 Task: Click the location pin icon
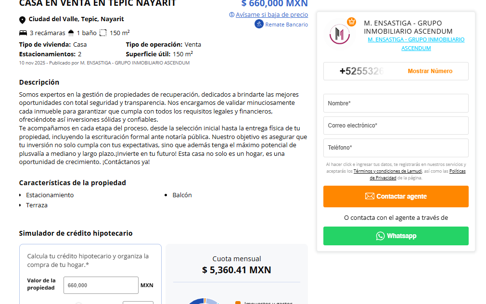click(x=22, y=20)
